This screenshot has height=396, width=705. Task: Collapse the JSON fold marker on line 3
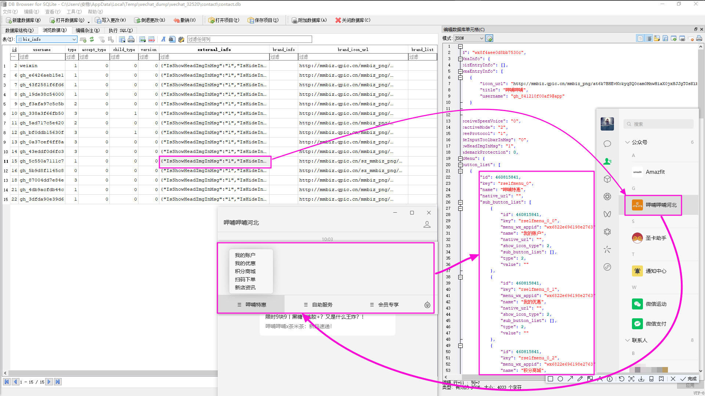460,59
